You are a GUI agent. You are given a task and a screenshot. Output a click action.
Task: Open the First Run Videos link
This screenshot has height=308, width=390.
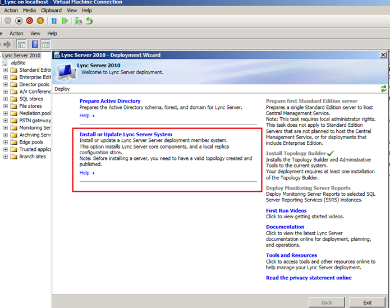point(286,210)
